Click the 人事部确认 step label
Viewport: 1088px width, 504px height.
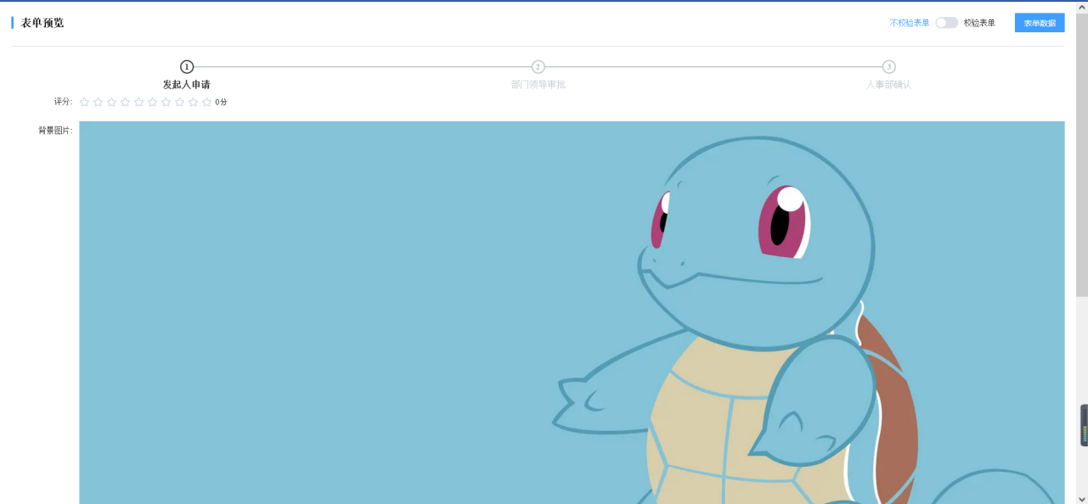888,85
